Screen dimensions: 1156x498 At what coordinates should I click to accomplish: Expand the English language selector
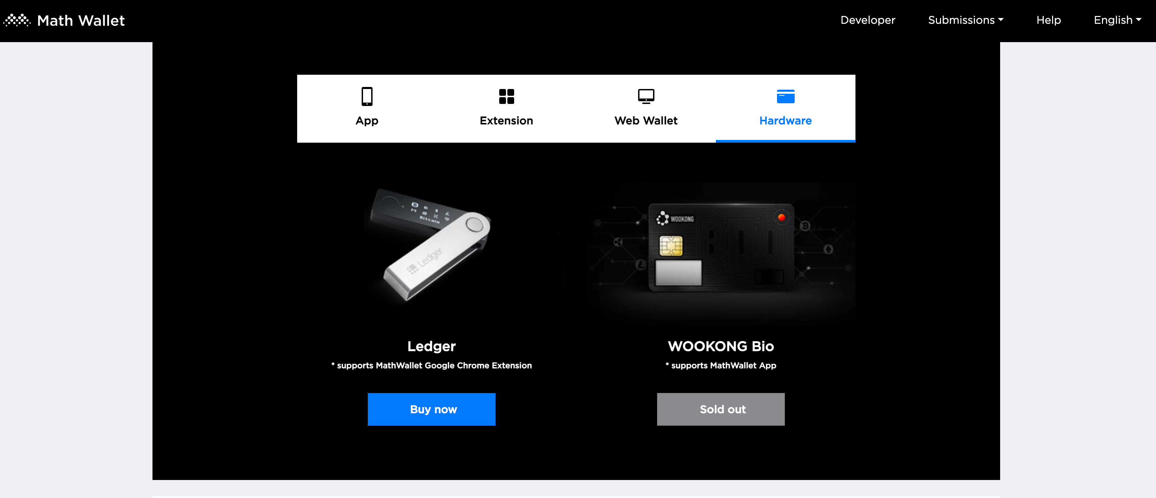1117,20
